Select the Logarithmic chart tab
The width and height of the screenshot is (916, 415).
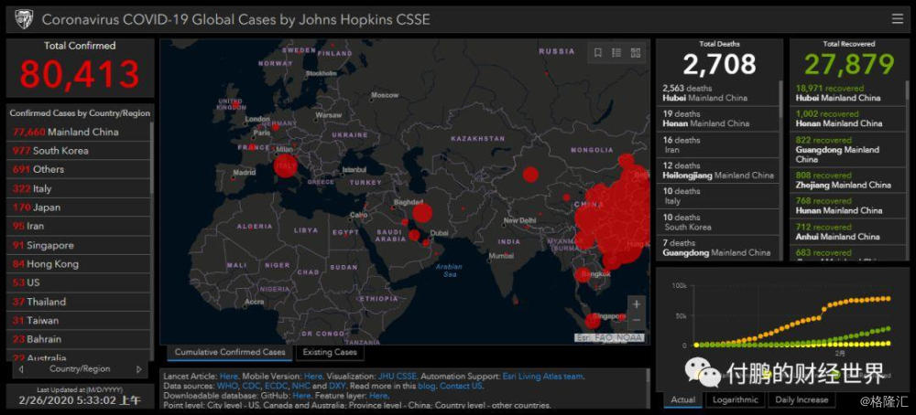(x=735, y=399)
